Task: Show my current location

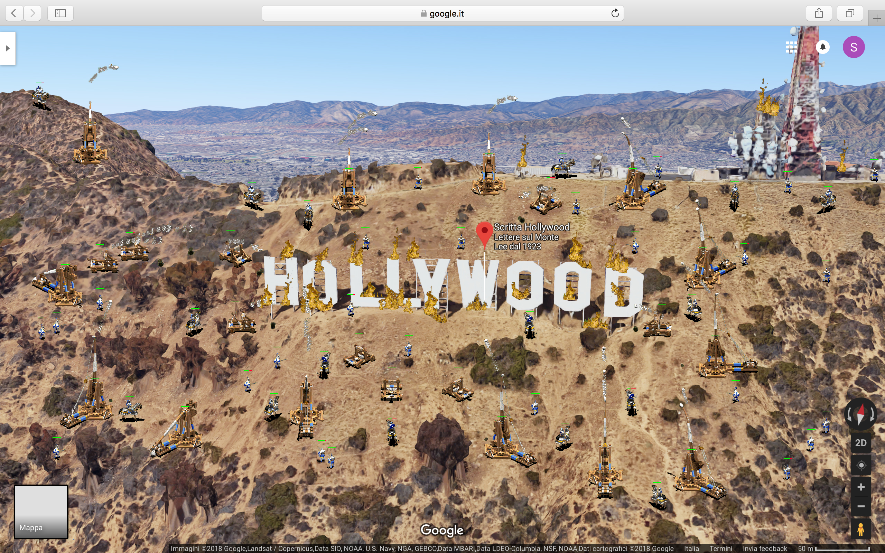Action: [x=861, y=465]
